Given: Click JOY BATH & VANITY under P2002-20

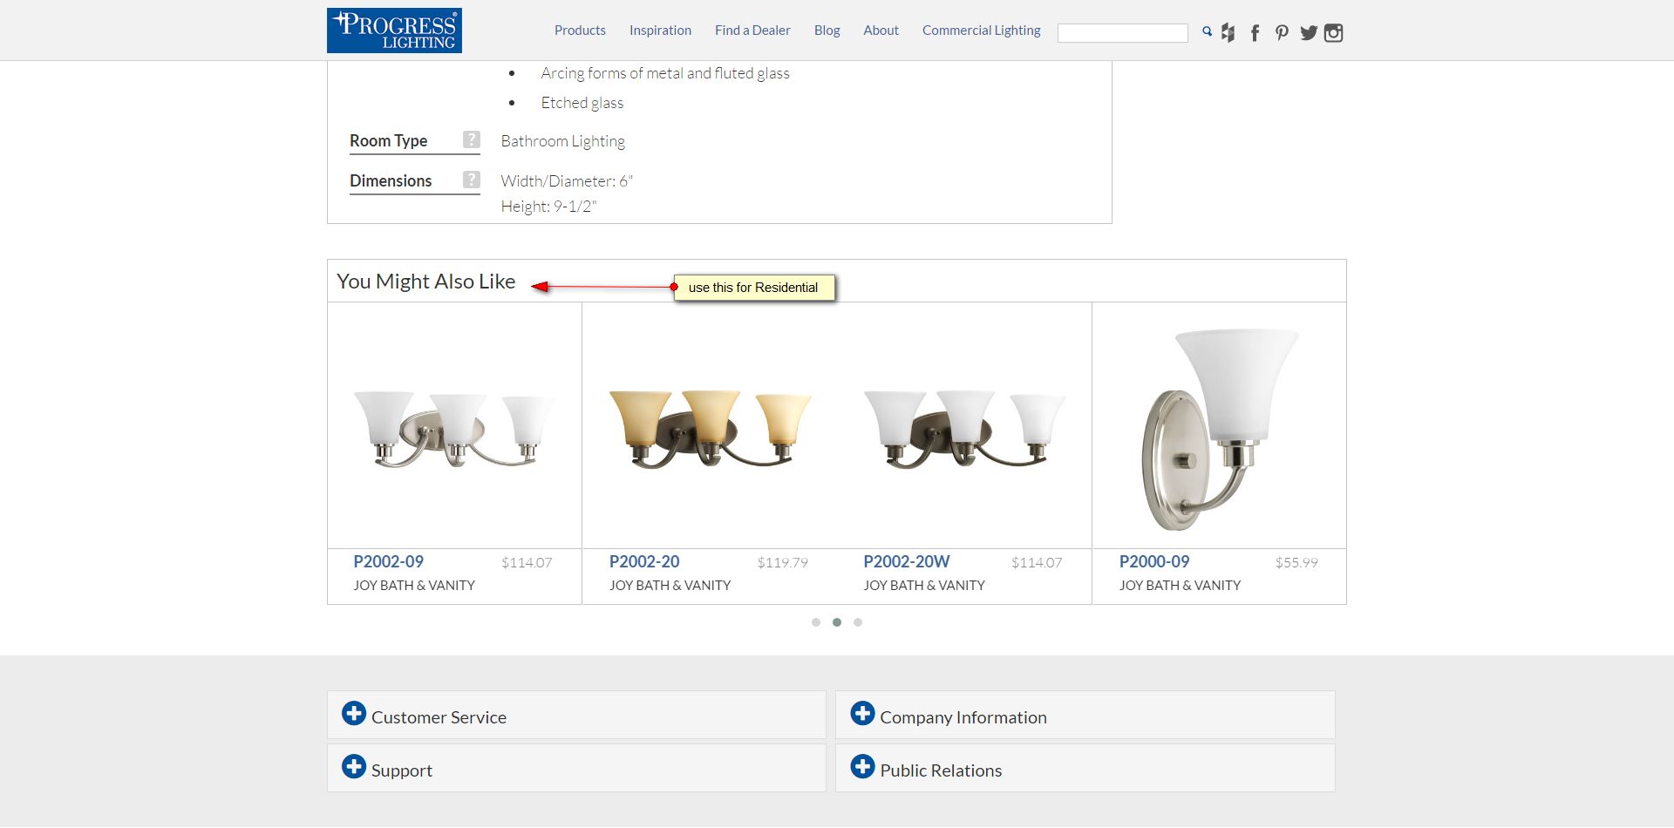Looking at the screenshot, I should click(x=670, y=586).
